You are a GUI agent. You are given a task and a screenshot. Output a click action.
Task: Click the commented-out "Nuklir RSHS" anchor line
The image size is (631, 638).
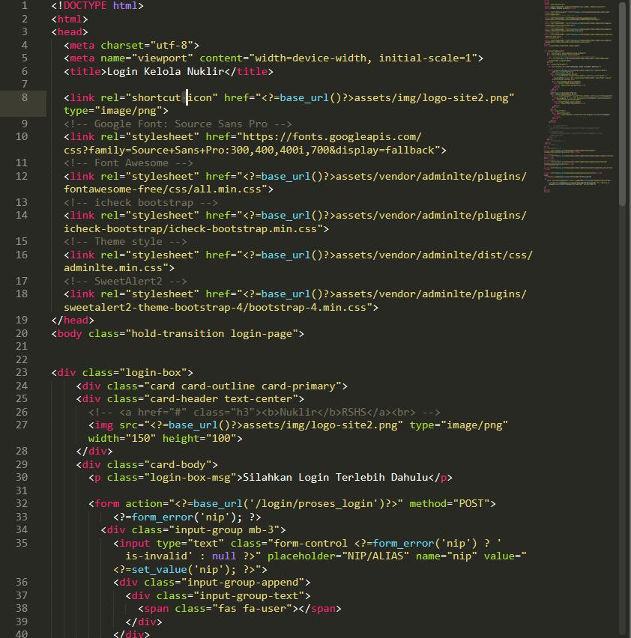click(265, 412)
